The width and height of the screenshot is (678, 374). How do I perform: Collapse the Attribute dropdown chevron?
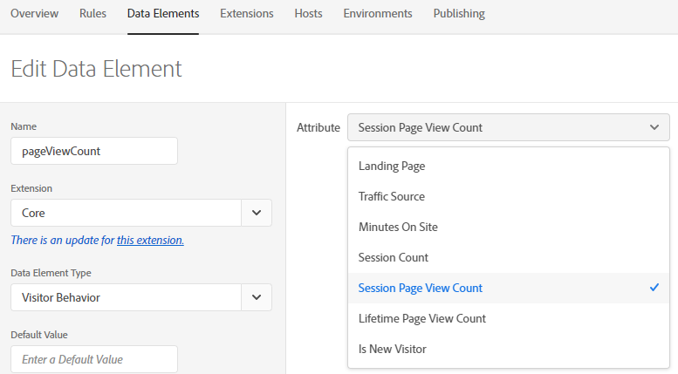[654, 127]
